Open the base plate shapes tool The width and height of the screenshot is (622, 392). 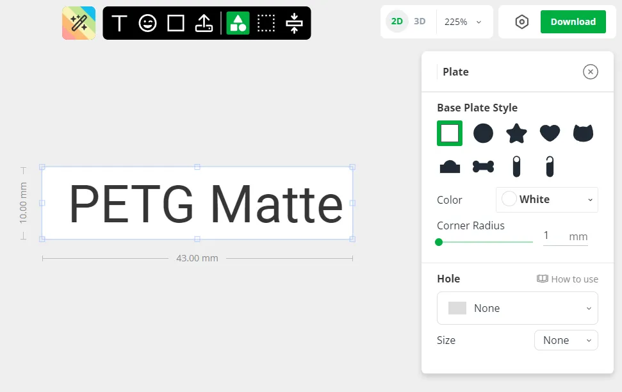tap(238, 24)
